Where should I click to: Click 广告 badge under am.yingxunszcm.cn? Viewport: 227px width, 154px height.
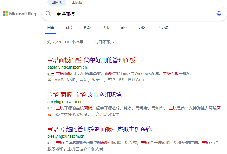51,108
